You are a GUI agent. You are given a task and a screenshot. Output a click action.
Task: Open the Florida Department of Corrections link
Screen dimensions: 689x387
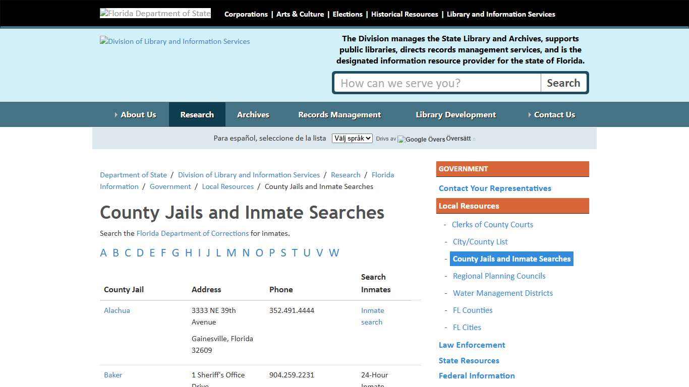(193, 233)
